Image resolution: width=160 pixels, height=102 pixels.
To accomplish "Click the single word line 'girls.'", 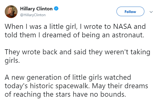I will pos(12,60).
